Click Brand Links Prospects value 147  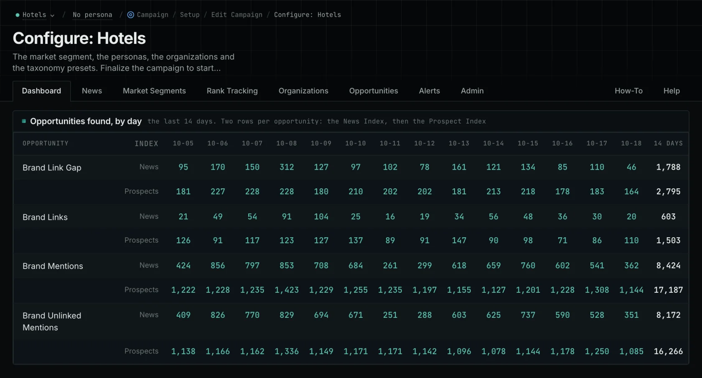click(x=459, y=241)
